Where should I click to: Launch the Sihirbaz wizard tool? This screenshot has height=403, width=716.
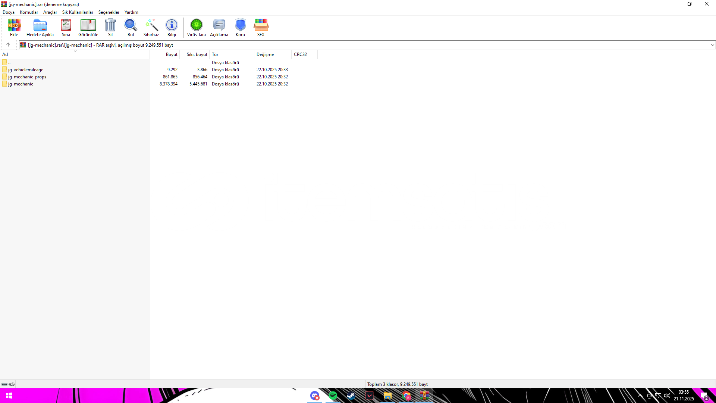coord(151,25)
